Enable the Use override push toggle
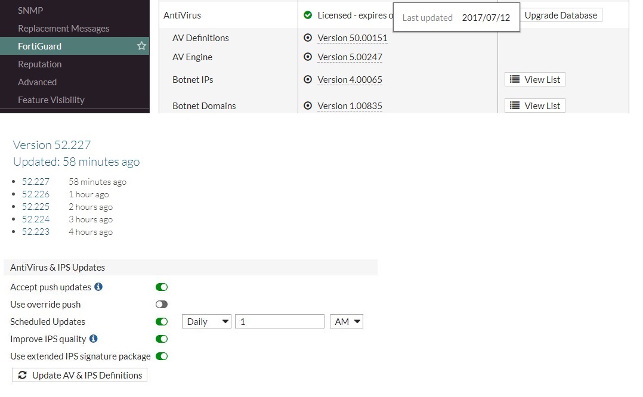Image resolution: width=643 pixels, height=397 pixels. 162,305
